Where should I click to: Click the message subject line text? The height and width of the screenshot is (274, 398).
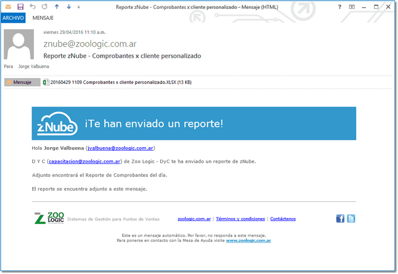coord(122,56)
